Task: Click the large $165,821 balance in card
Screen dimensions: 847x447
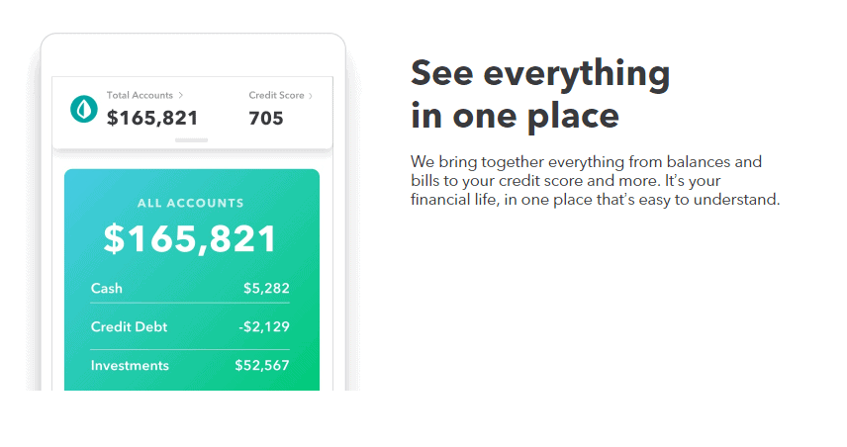Action: coord(190,238)
